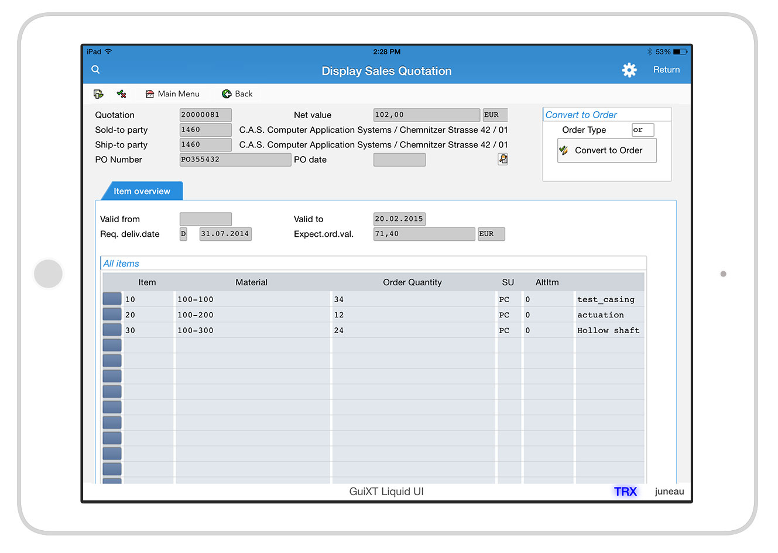778x553 pixels.
Task: Click material 100-300 cell
Action: tap(252, 330)
